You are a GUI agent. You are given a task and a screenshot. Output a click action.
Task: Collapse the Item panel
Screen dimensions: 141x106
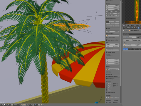click(x=107, y=66)
